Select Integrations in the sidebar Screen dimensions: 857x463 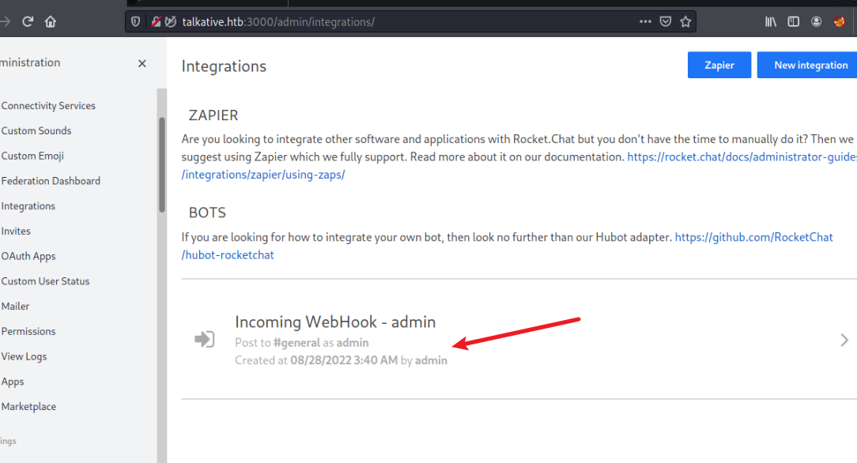pos(28,206)
